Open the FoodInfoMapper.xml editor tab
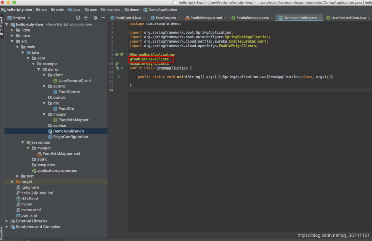Viewport: 372px width, 241px height. click(x=206, y=18)
